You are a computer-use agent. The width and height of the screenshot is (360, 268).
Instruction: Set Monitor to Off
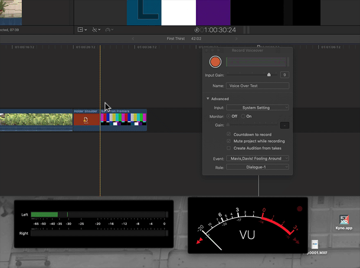pyautogui.click(x=229, y=116)
